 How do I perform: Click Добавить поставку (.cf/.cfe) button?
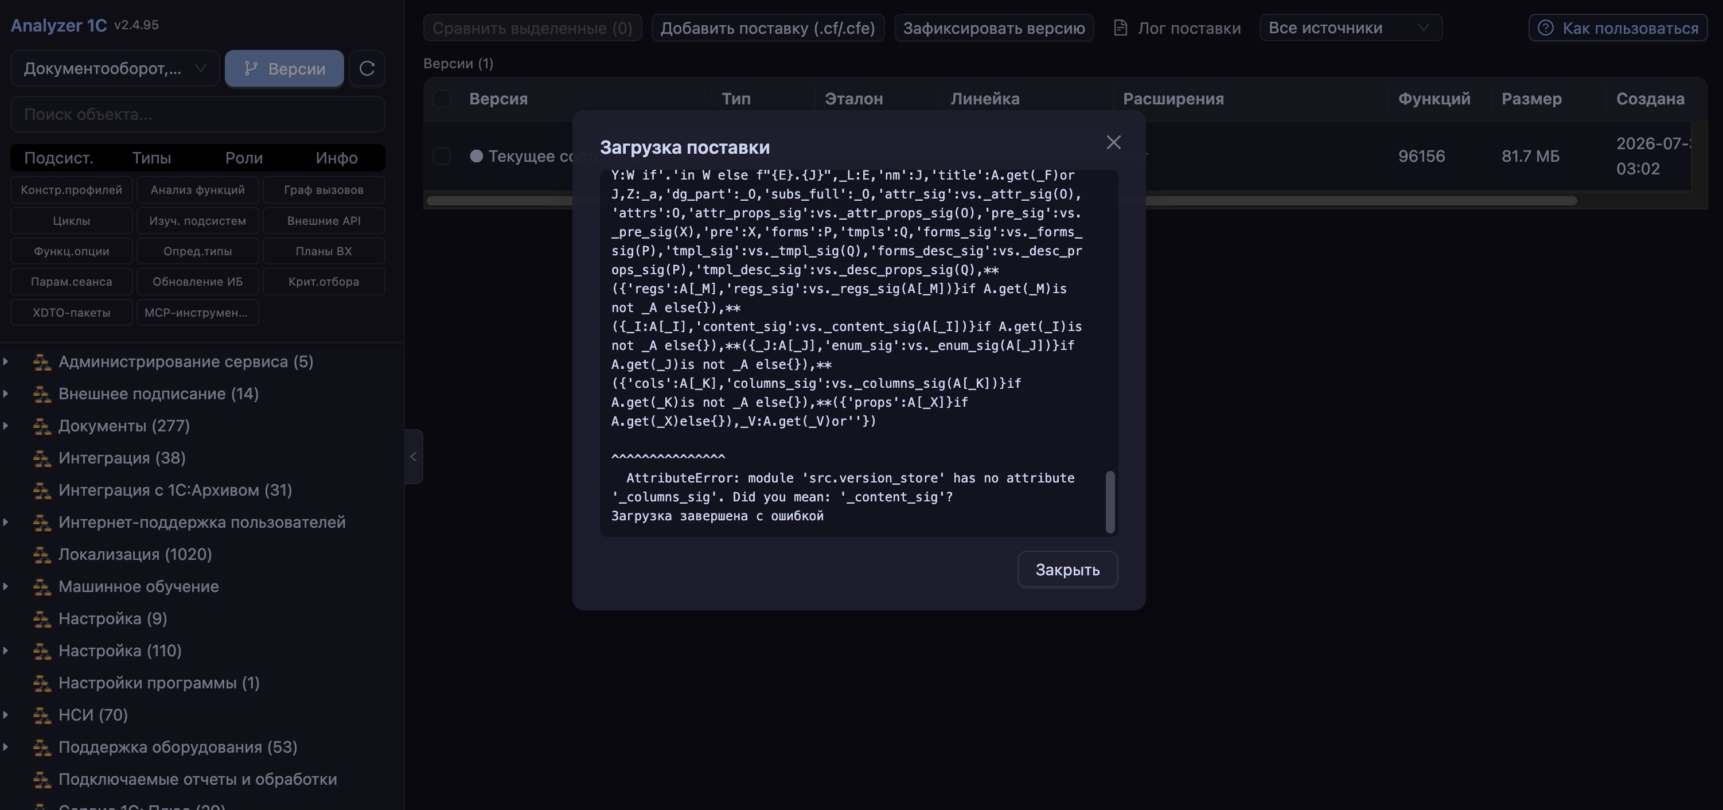click(768, 28)
